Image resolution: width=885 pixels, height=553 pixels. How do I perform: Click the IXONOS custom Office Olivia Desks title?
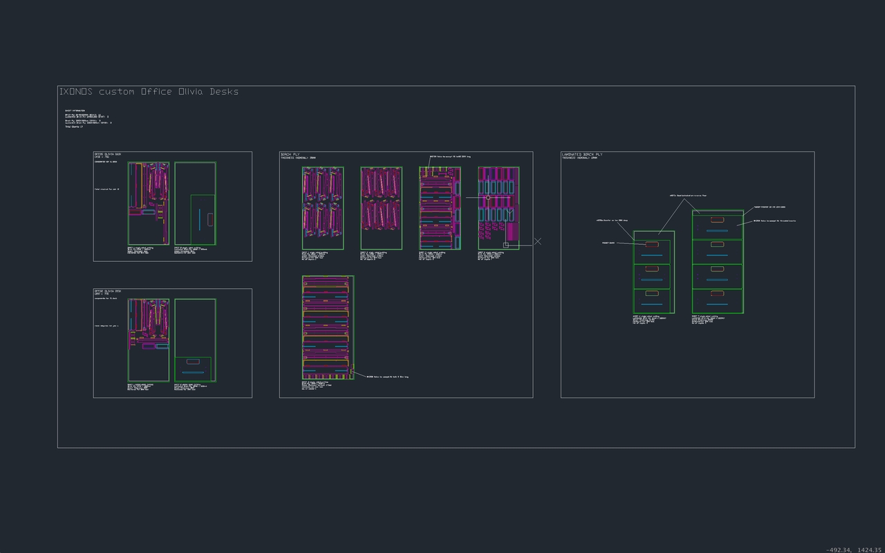tap(149, 91)
